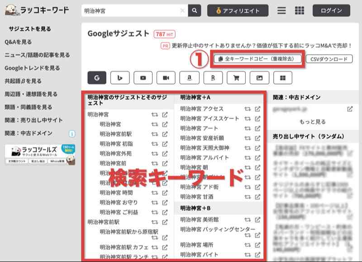Click keyword text 明治神宮前駅から原宿駅
The width and height of the screenshot is (362, 262).
click(129, 232)
